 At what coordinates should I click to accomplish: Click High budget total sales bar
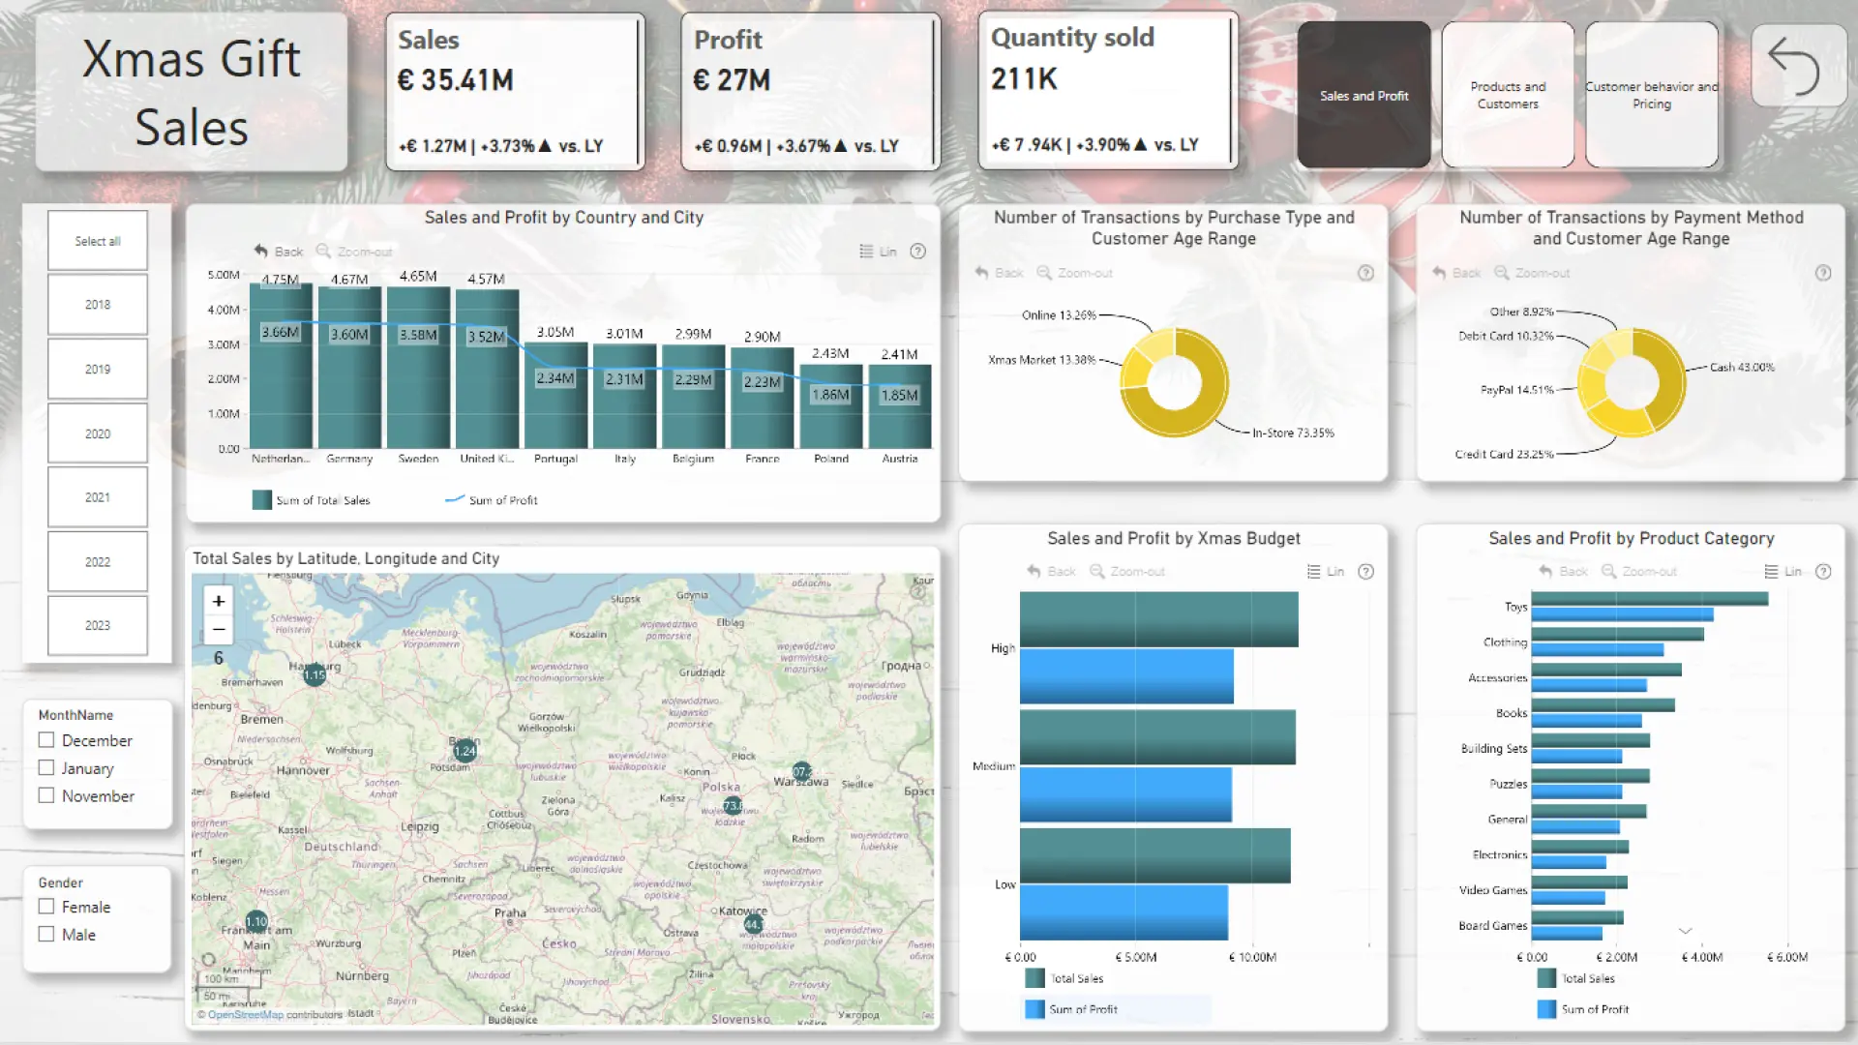pyautogui.click(x=1158, y=619)
